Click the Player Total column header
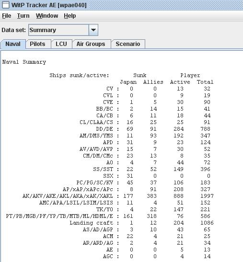Viewport: 243px width, 262px height. point(205,82)
